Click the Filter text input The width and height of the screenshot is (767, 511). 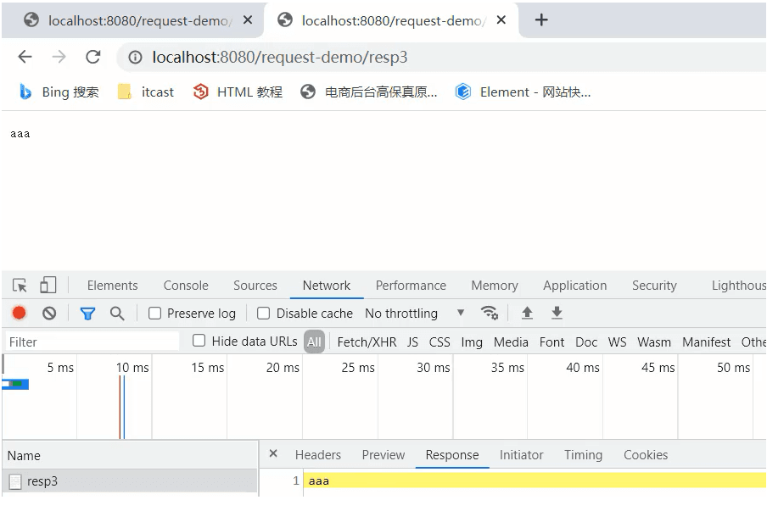tap(92, 342)
